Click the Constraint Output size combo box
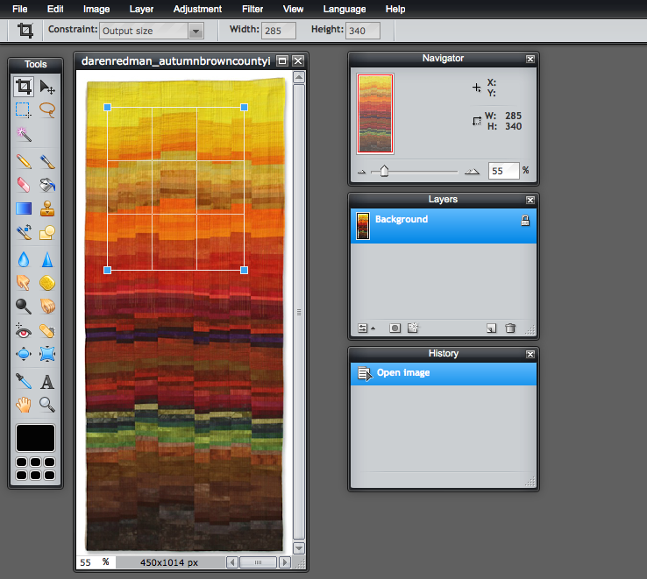Viewport: 647px width, 579px height. [x=152, y=31]
